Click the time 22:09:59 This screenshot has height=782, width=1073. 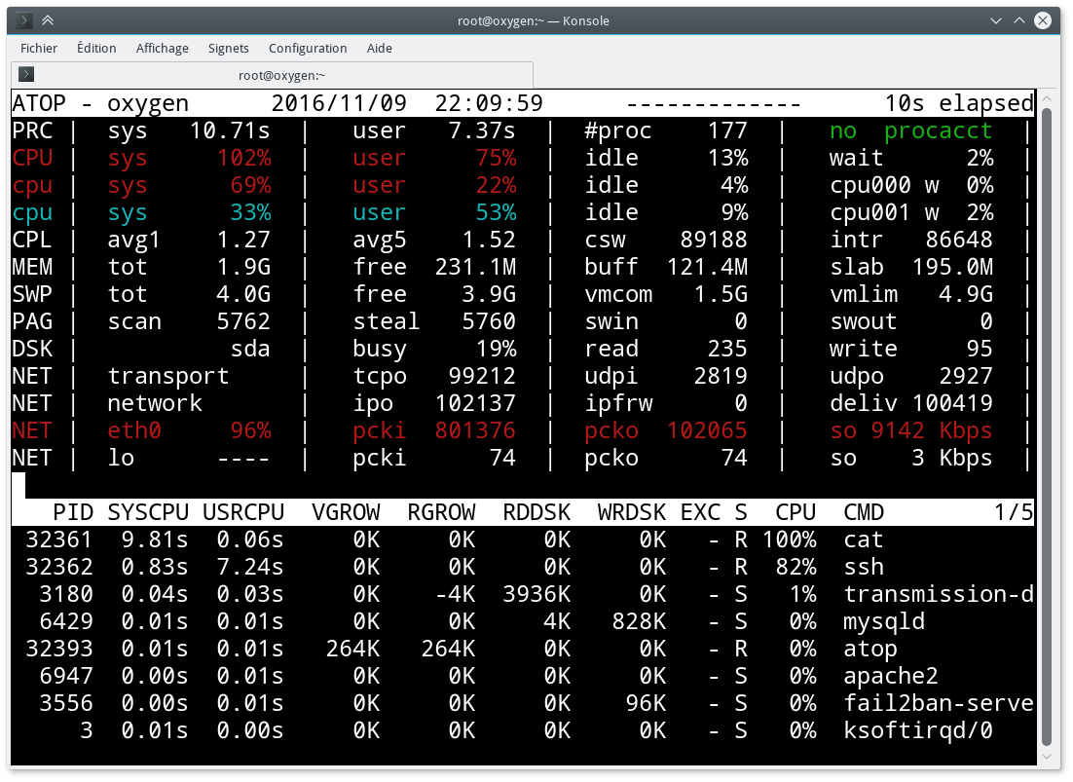489,103
